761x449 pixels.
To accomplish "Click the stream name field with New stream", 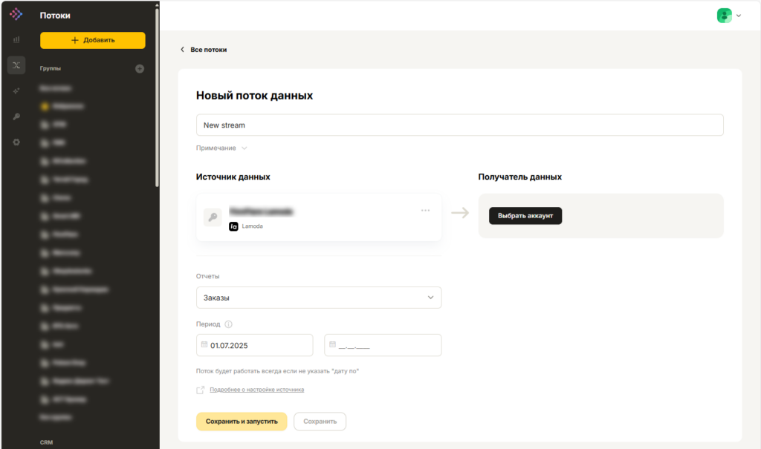I will (459, 125).
